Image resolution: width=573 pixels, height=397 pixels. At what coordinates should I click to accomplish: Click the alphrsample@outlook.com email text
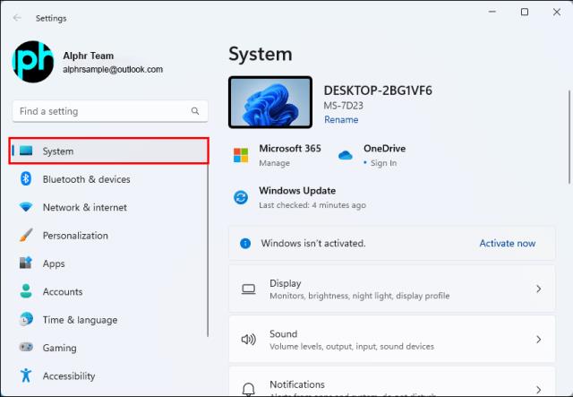(x=113, y=70)
